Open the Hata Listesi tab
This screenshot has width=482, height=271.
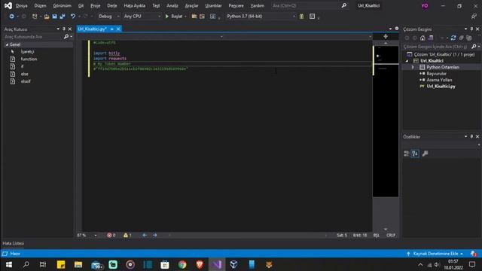14,243
